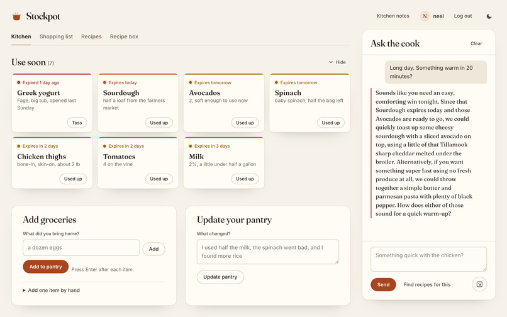Open neal's username profile
The width and height of the screenshot is (507, 317).
click(x=438, y=16)
